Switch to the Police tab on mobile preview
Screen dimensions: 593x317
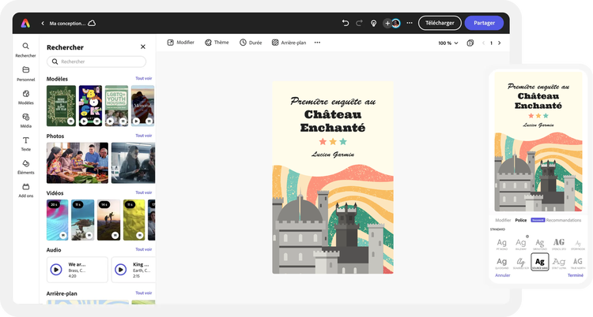coord(521,220)
